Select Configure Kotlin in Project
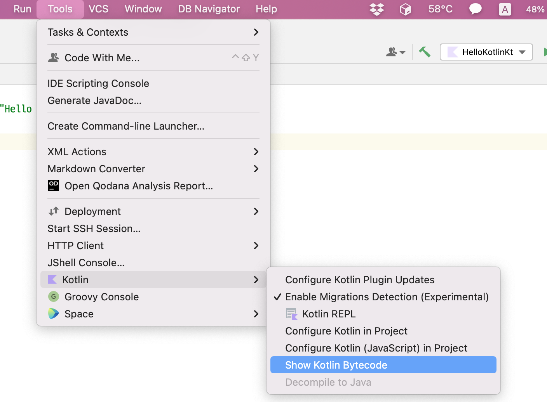Image resolution: width=547 pixels, height=402 pixels. pos(383,331)
